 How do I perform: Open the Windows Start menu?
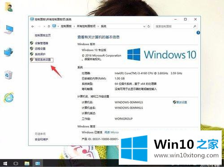click(5, 163)
